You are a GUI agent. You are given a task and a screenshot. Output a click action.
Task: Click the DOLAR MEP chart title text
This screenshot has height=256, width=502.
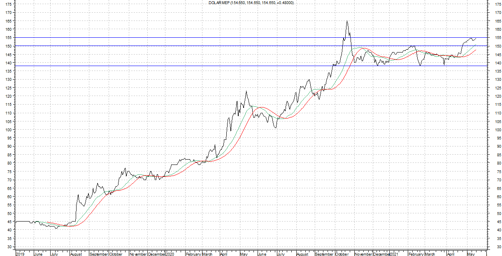(251, 3)
